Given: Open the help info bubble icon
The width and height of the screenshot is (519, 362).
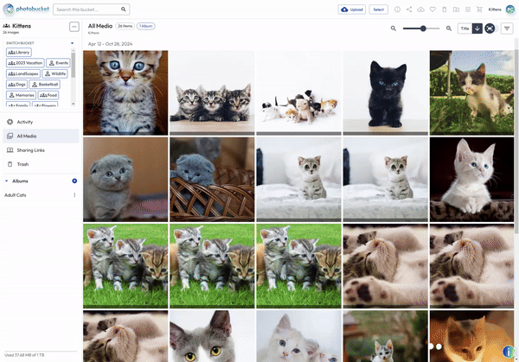Looking at the screenshot, I should tap(509, 352).
